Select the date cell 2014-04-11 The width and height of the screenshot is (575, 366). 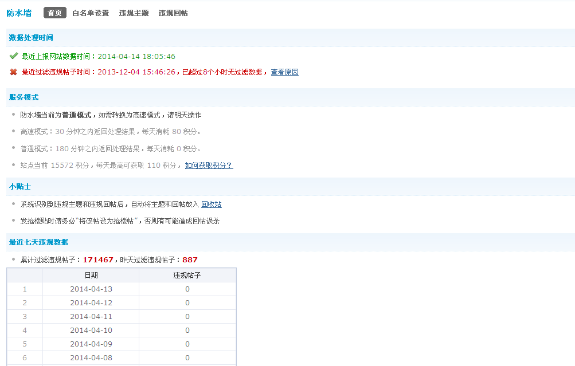click(91, 317)
